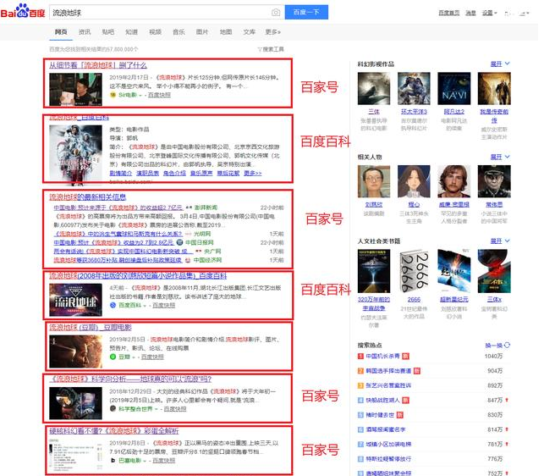Open result 从细节看「流浪地球」删了什么
Screen dimensions: 544x476
[x=98, y=65]
